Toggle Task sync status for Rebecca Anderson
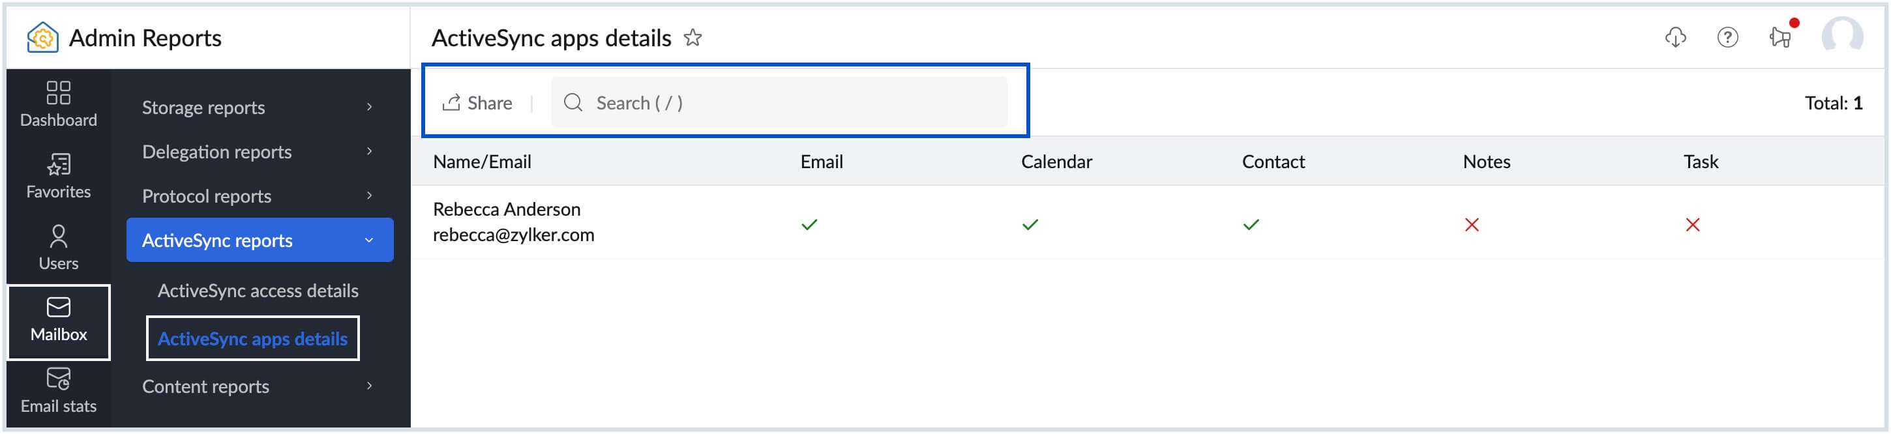This screenshot has width=1891, height=434. (x=1692, y=224)
